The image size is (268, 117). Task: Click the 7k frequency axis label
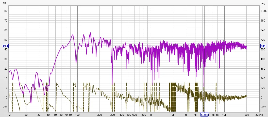[x=213, y=115]
